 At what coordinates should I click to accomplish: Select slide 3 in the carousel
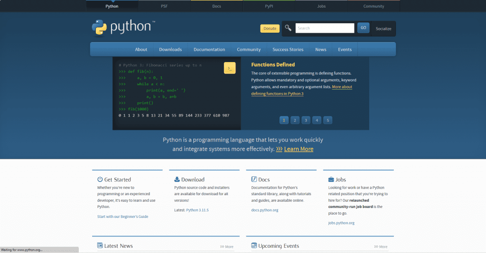pyautogui.click(x=306, y=120)
